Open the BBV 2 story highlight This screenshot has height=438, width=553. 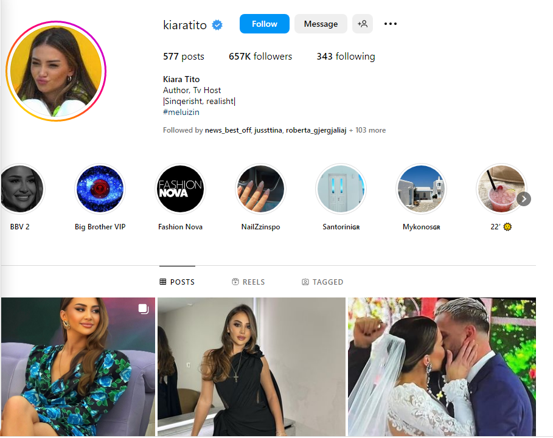21,189
